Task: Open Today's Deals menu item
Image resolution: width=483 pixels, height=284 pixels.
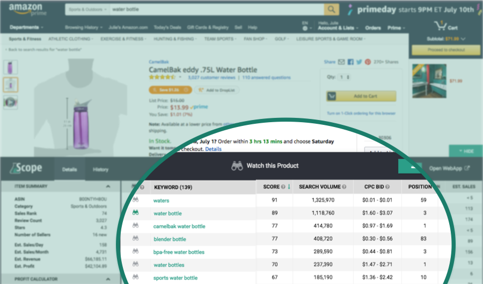Action: point(167,27)
